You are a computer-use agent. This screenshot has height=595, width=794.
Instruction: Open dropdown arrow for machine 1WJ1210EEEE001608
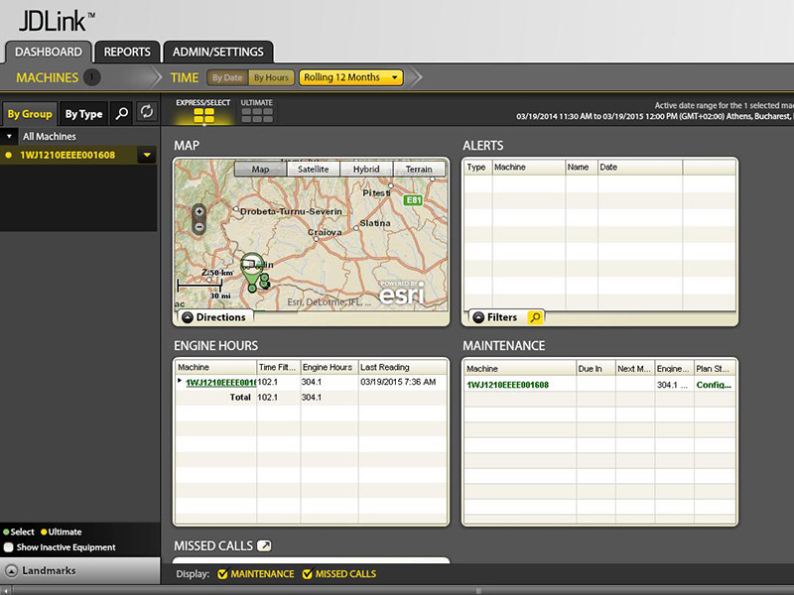pos(147,155)
